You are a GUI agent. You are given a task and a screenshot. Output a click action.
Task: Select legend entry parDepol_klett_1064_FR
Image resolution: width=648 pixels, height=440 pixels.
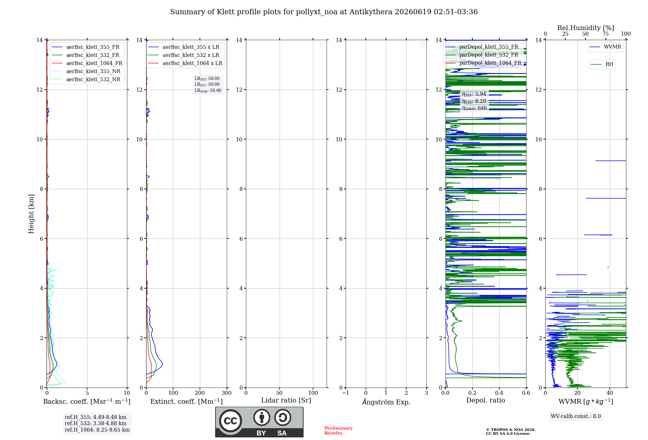coord(484,63)
